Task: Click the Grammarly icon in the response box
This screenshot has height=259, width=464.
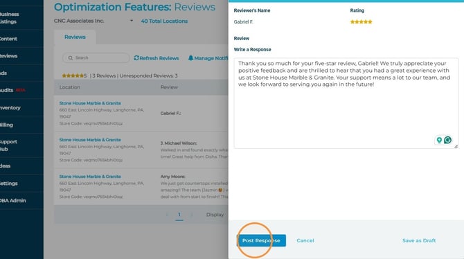Action: [x=447, y=140]
